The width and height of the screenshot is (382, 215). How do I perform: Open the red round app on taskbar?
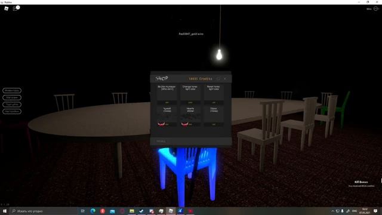pyautogui.click(x=103, y=211)
